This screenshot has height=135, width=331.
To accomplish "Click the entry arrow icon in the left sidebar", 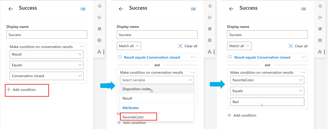I will (99, 6).
